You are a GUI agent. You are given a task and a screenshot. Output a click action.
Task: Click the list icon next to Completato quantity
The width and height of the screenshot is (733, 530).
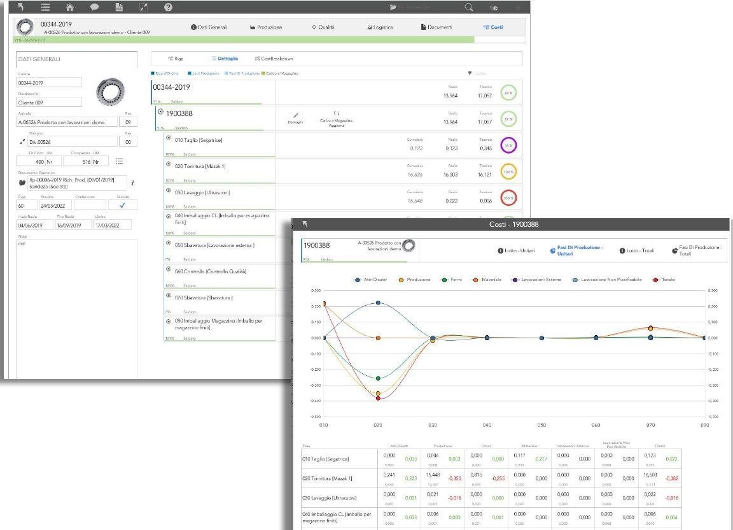pyautogui.click(x=120, y=161)
